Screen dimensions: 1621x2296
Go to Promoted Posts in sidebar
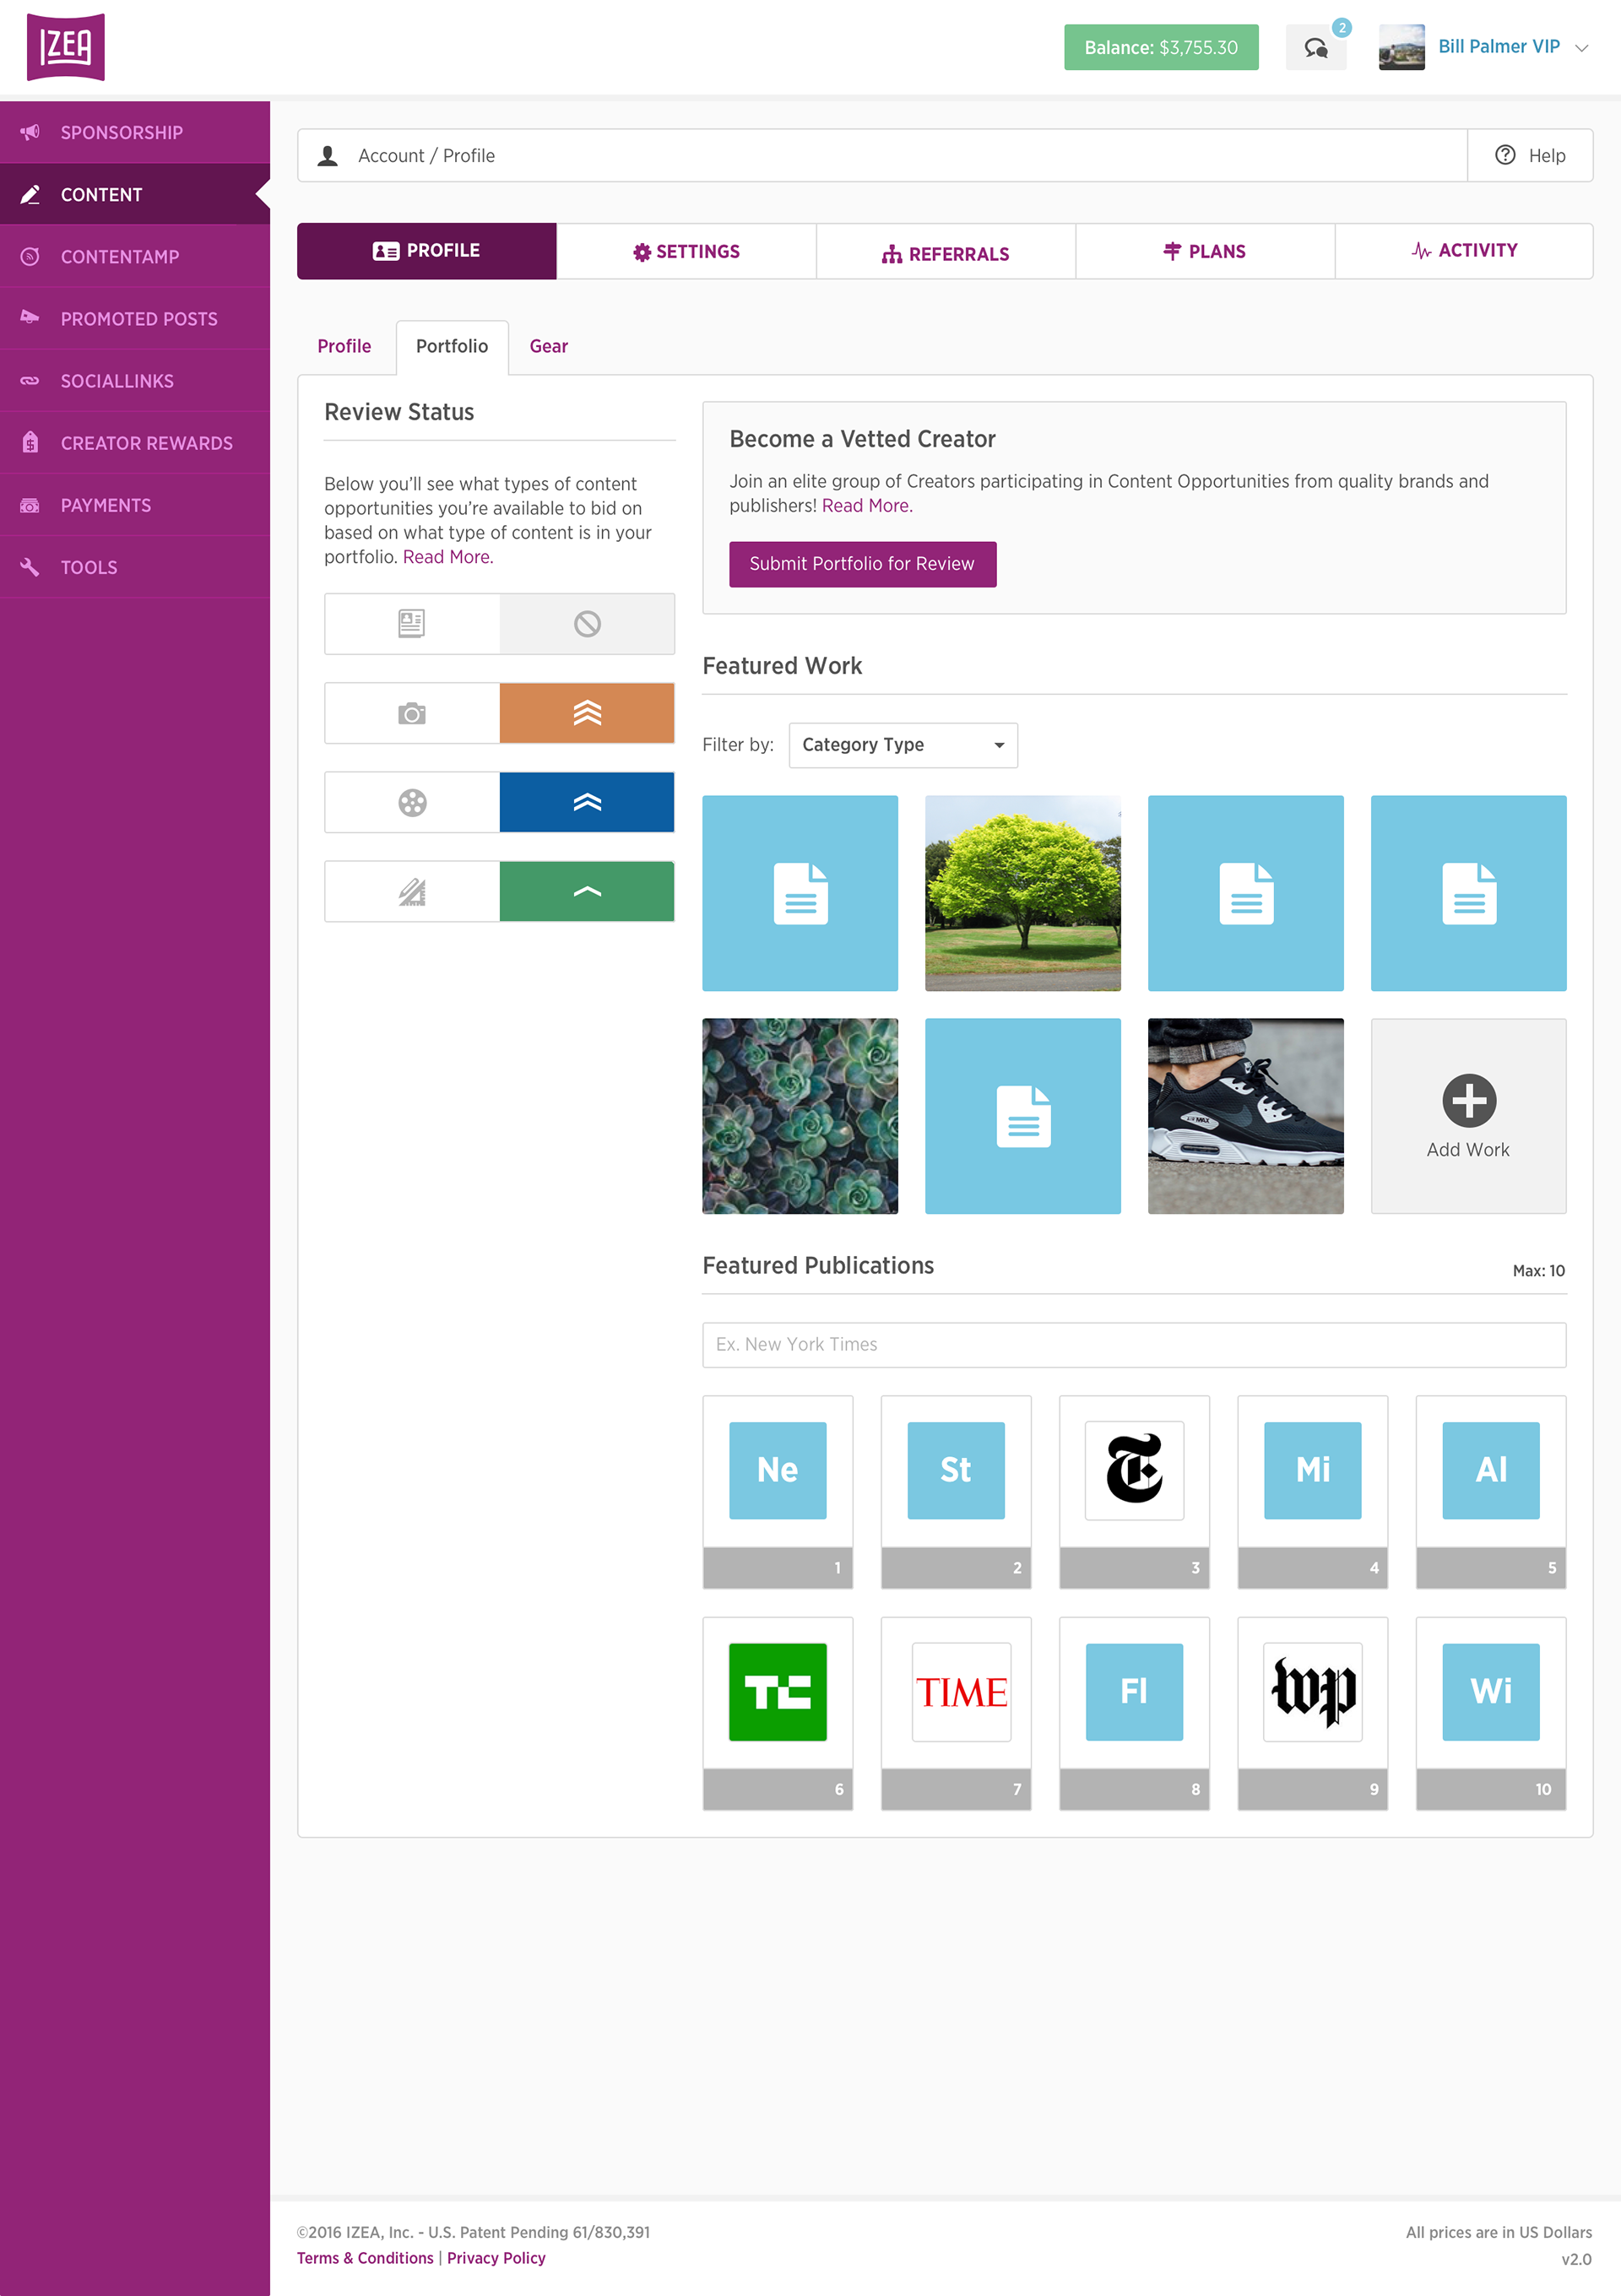[x=135, y=318]
